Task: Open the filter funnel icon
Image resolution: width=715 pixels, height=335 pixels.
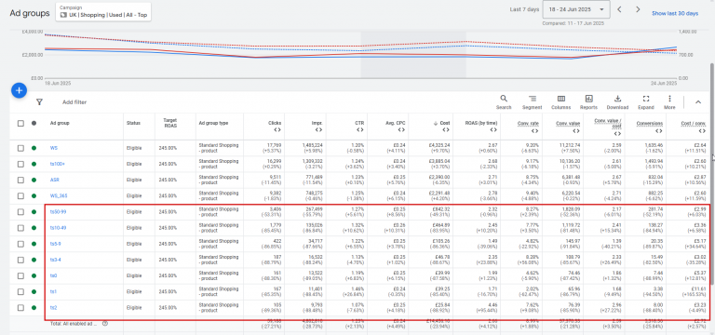Action: coord(39,102)
